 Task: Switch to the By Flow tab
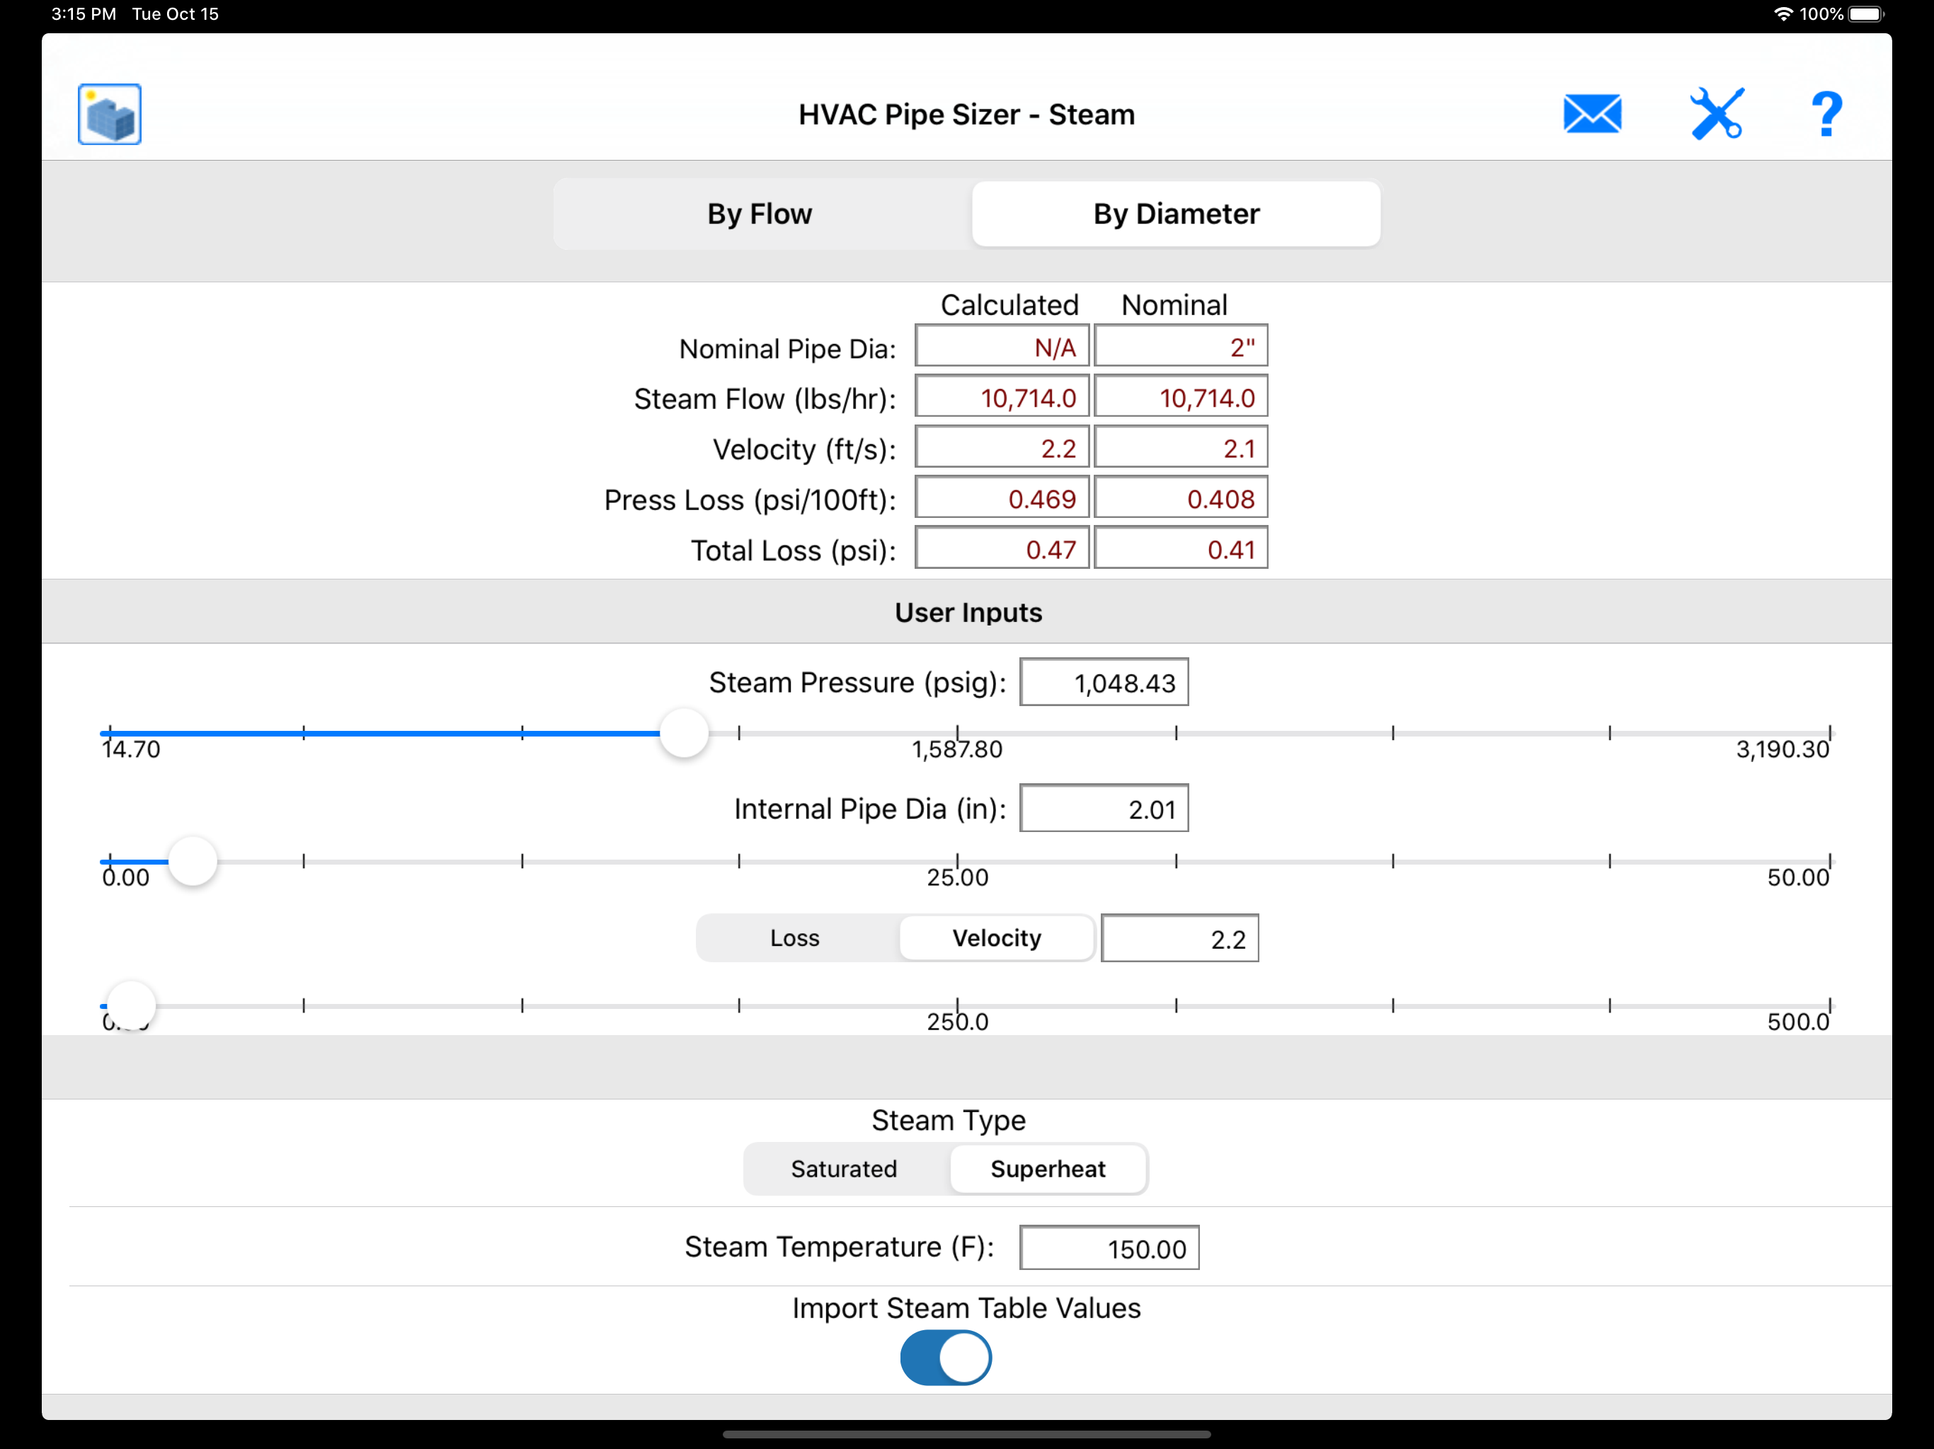(x=760, y=214)
